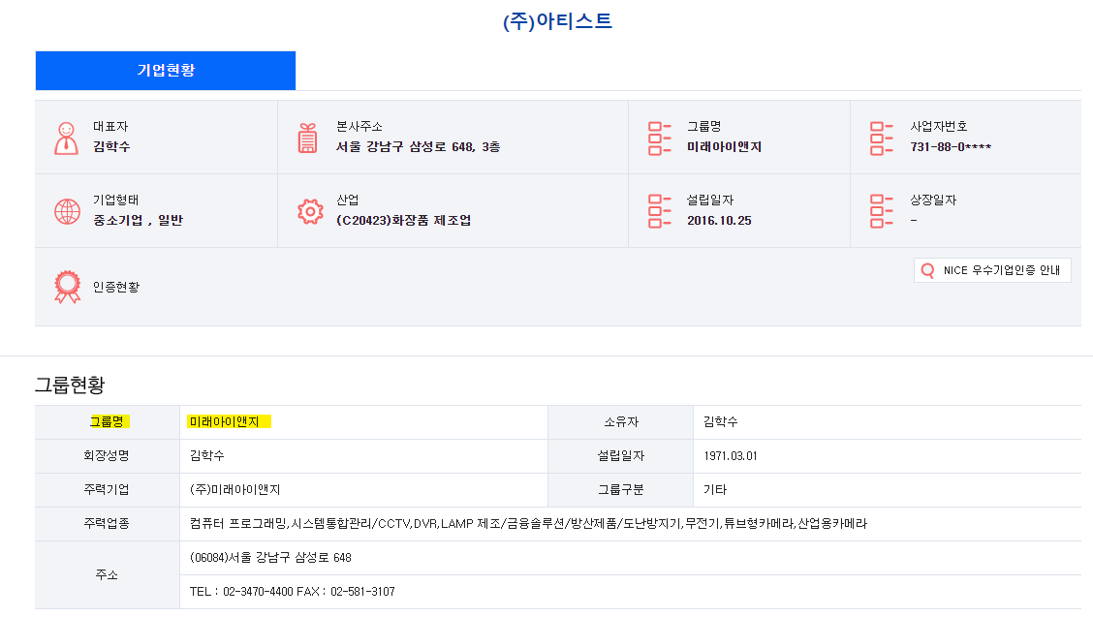Select the building icon next to 본사주소
Viewport: 1093px width, 617px height.
pos(307,137)
